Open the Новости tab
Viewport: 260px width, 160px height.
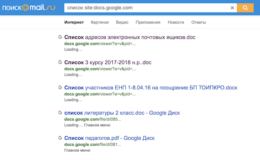click(x=176, y=22)
